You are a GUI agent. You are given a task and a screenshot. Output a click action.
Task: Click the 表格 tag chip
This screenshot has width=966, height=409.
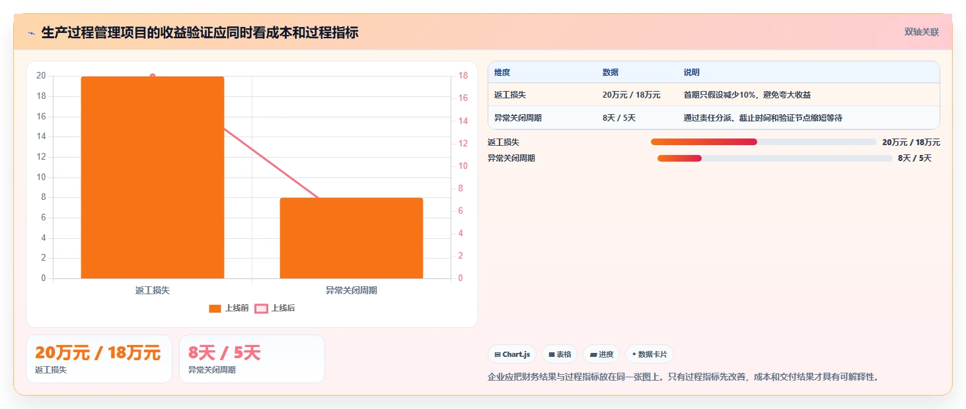click(560, 354)
